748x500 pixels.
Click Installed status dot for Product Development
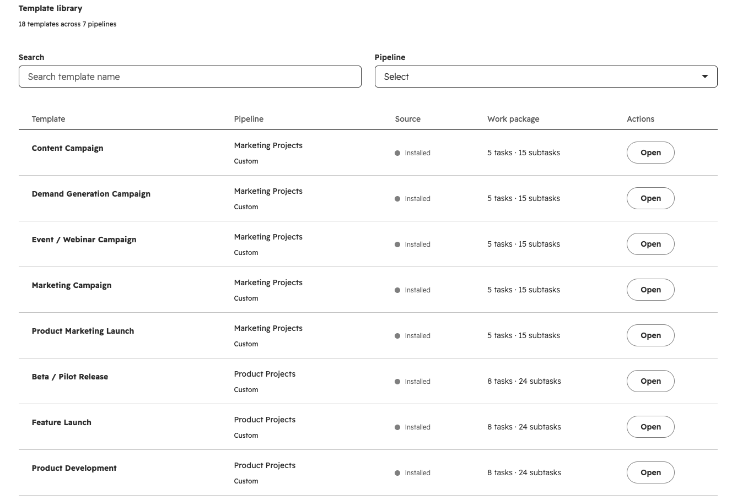click(397, 473)
